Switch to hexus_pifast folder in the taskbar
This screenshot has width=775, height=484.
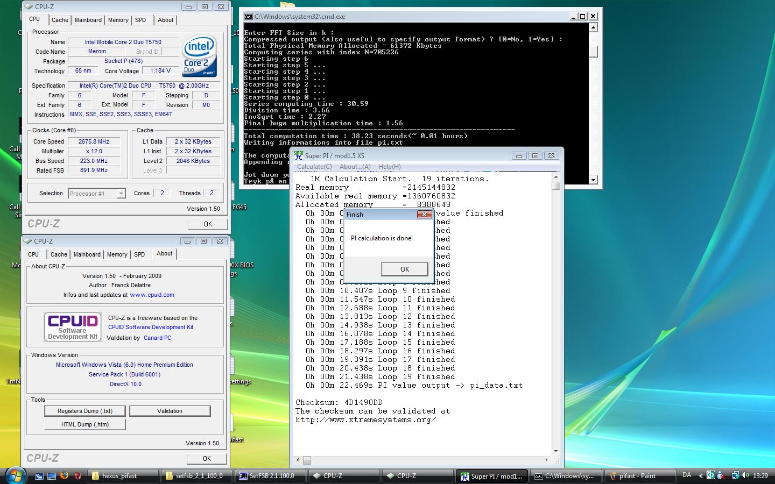122,476
